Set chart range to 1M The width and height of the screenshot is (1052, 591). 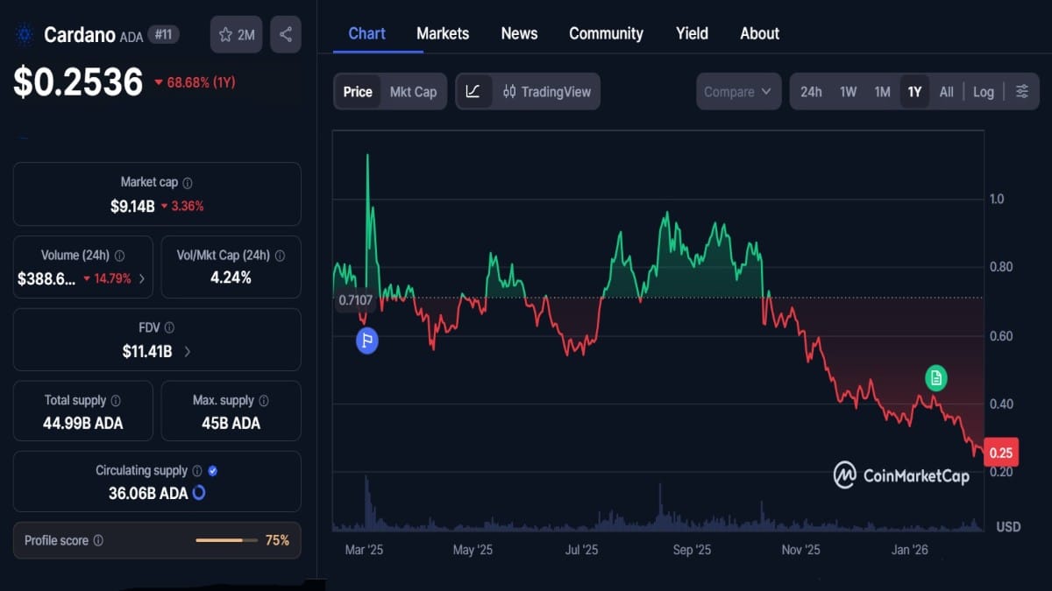[882, 92]
